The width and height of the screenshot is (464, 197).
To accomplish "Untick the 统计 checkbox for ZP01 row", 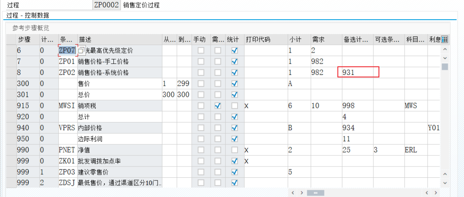I will 235,62.
